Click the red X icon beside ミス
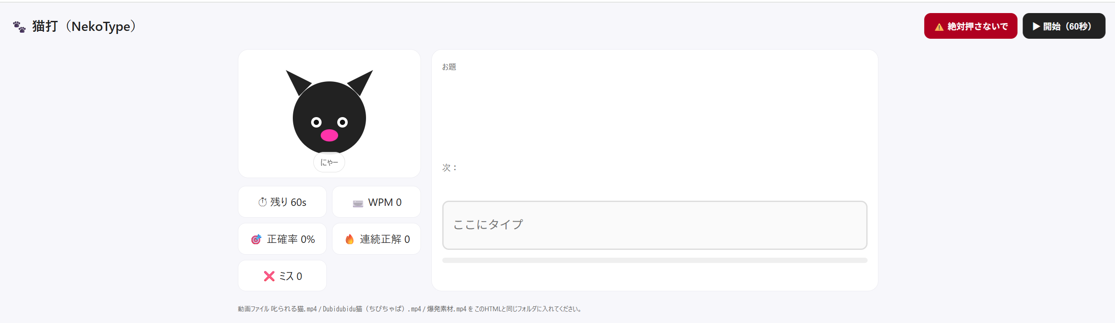1115x323 pixels. [x=269, y=276]
